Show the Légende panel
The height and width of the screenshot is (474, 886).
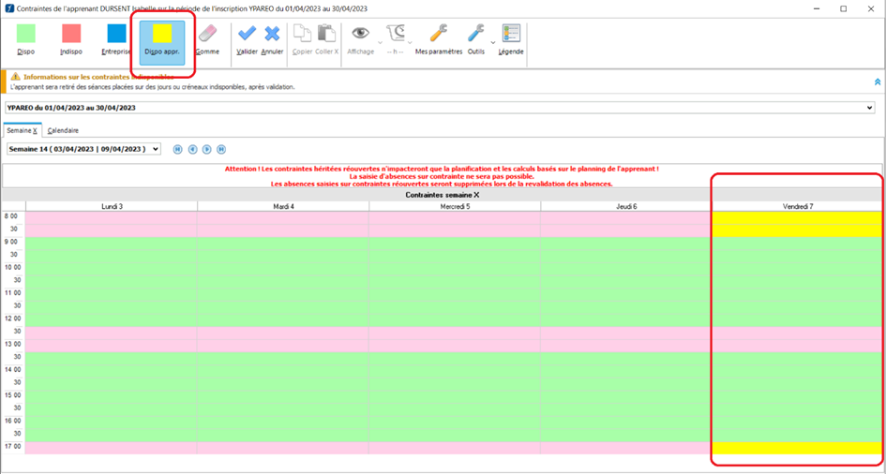[511, 40]
